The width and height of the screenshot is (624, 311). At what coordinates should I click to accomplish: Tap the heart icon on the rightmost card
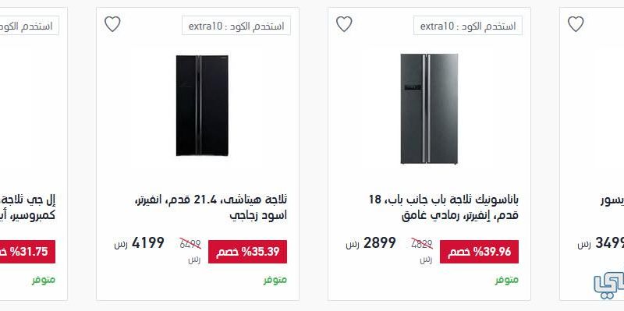coord(576,24)
